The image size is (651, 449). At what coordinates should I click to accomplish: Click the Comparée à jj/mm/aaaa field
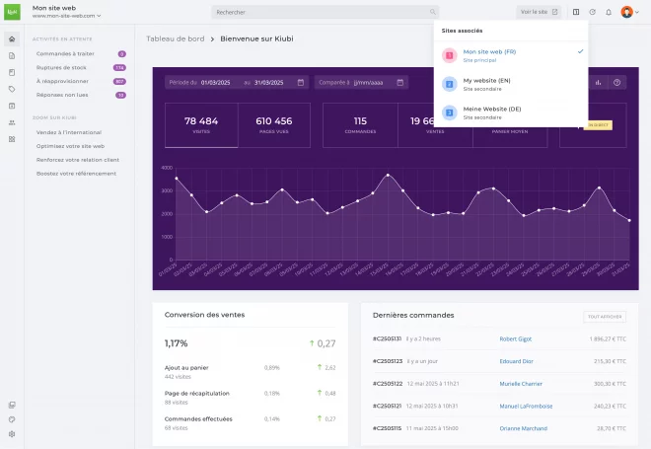point(361,82)
